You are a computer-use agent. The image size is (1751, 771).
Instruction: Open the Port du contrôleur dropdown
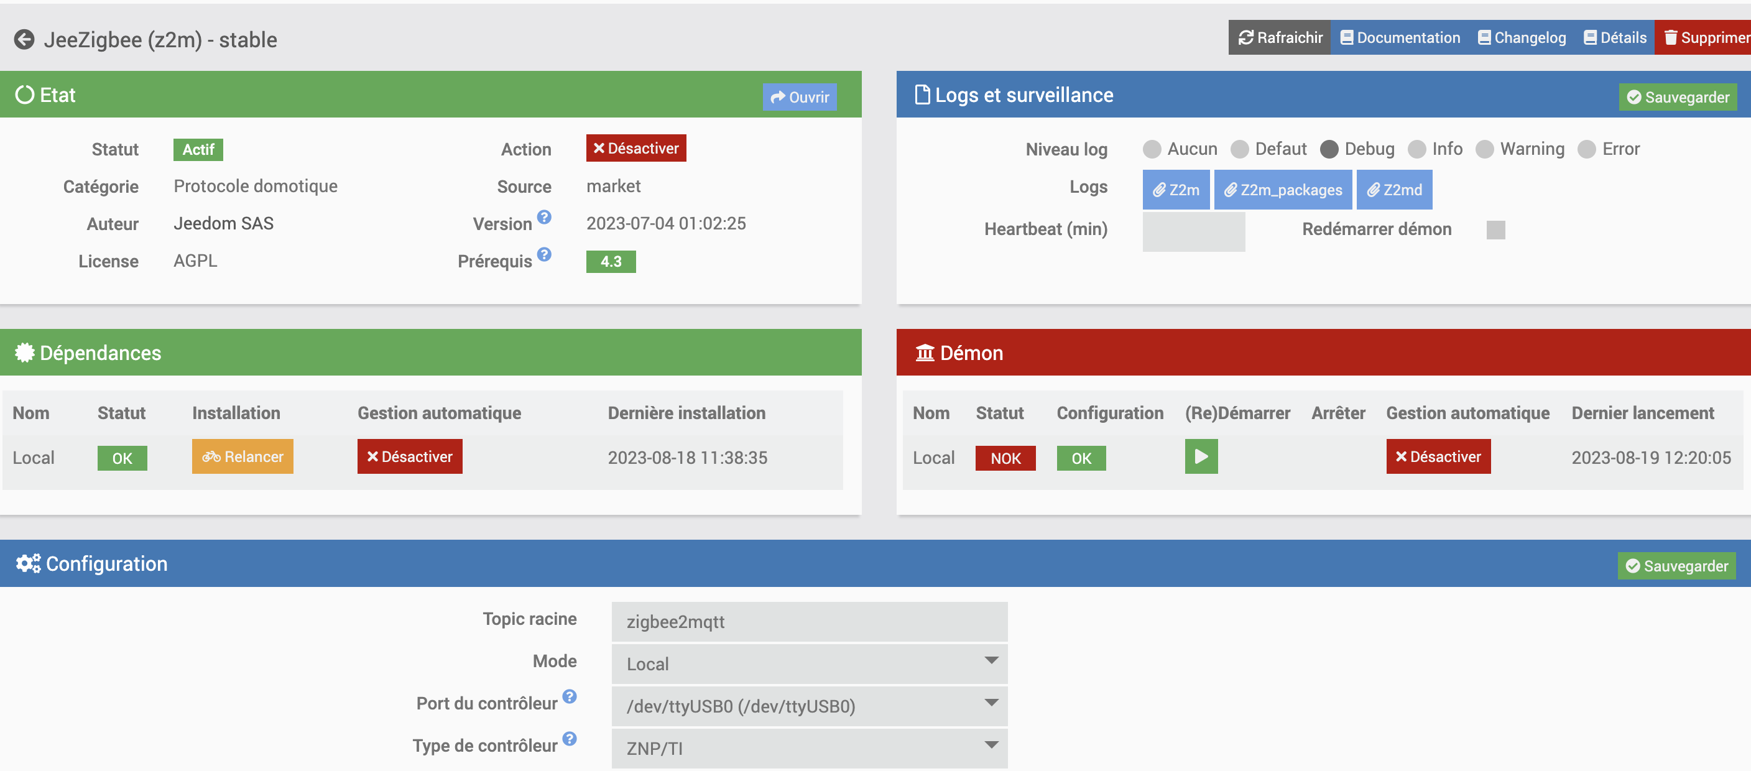pyautogui.click(x=809, y=706)
